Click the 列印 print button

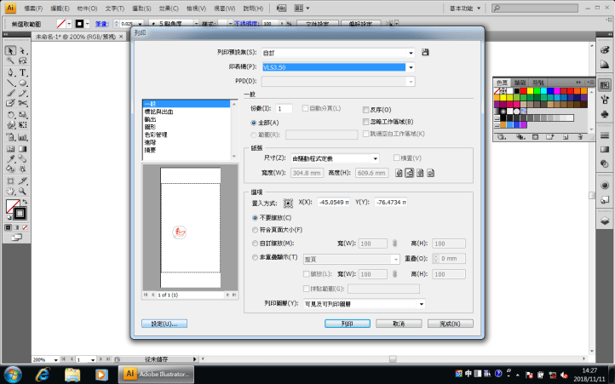click(348, 324)
